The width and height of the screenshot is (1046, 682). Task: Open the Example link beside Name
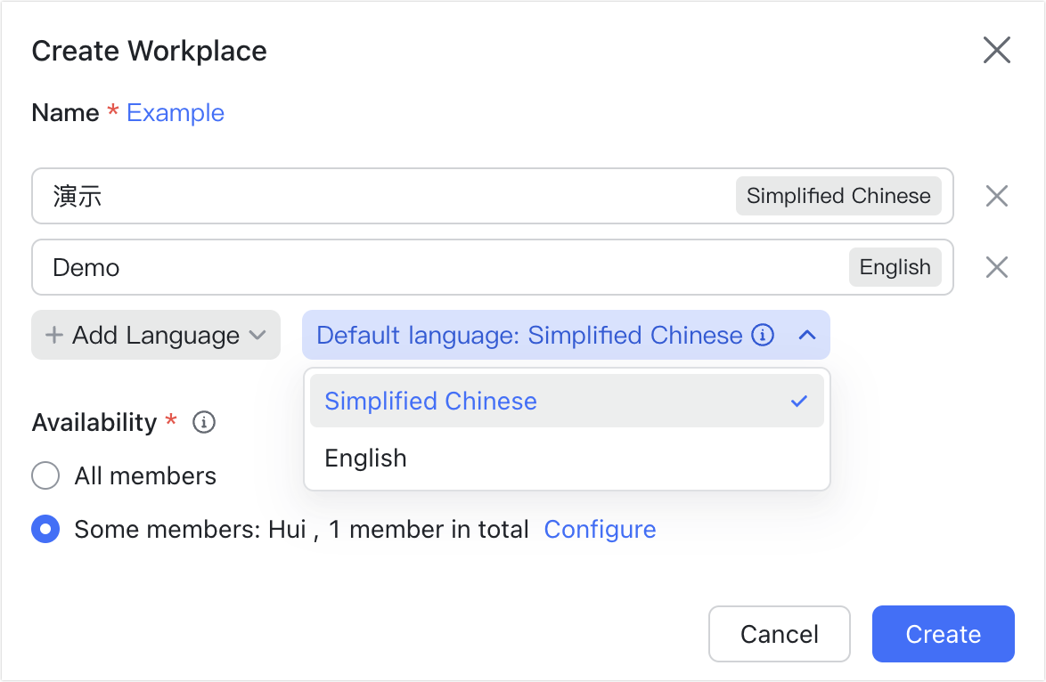tap(176, 112)
